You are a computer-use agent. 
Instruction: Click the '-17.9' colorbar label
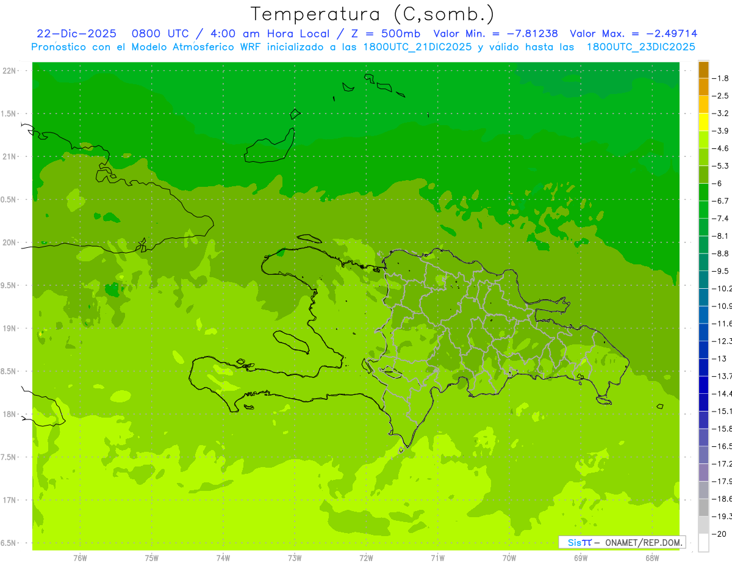click(x=722, y=481)
